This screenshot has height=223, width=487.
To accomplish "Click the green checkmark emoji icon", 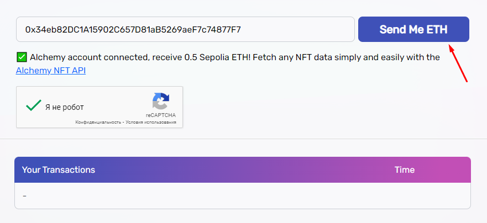I will coord(22,57).
